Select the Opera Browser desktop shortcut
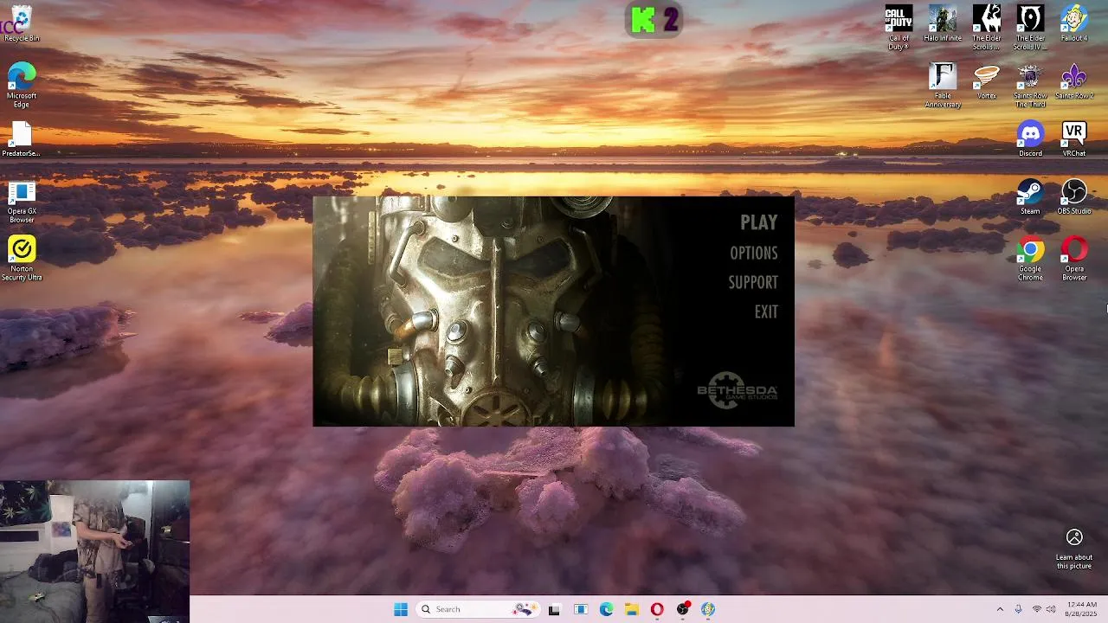This screenshot has width=1108, height=623. click(1074, 259)
